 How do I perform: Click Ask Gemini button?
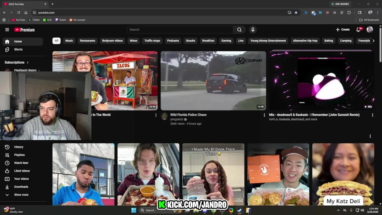(340, 4)
